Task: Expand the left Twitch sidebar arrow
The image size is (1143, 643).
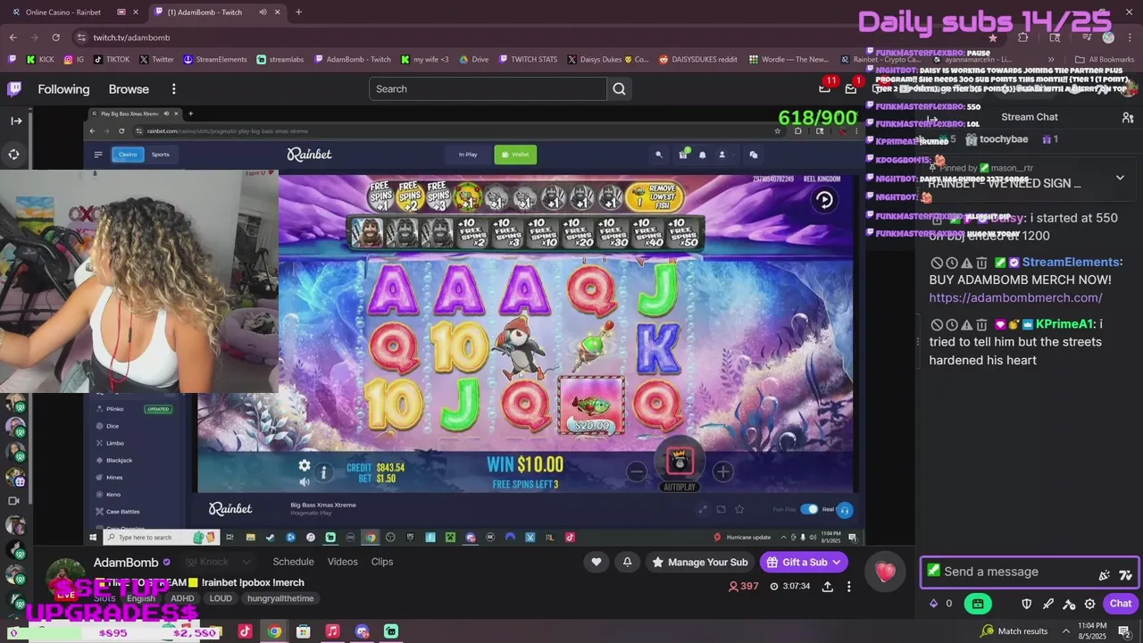Action: pyautogui.click(x=16, y=121)
